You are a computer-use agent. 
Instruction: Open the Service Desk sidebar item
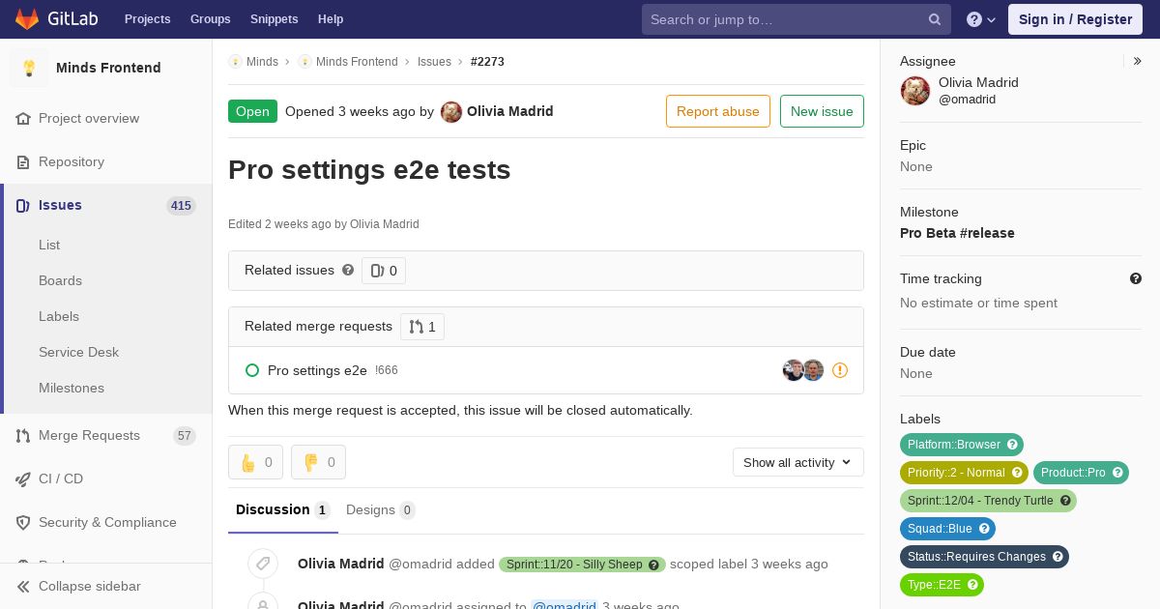(x=78, y=352)
